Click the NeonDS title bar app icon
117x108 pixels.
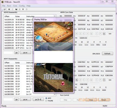[x=2, y=2]
